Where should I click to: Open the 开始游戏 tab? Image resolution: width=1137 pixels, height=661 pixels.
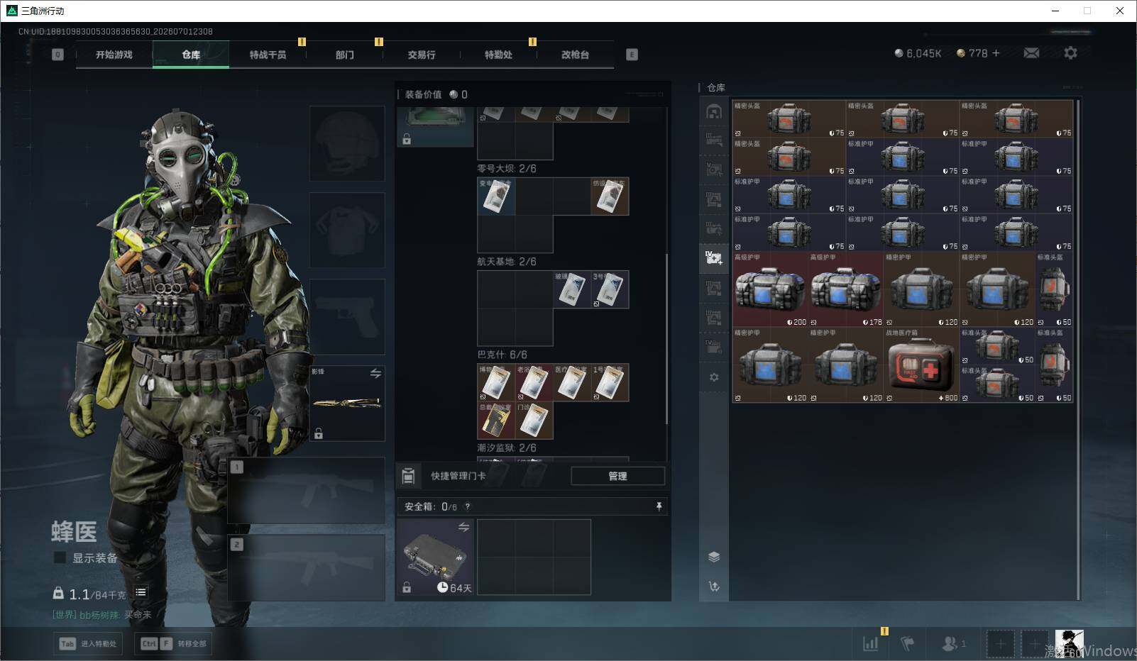(114, 55)
